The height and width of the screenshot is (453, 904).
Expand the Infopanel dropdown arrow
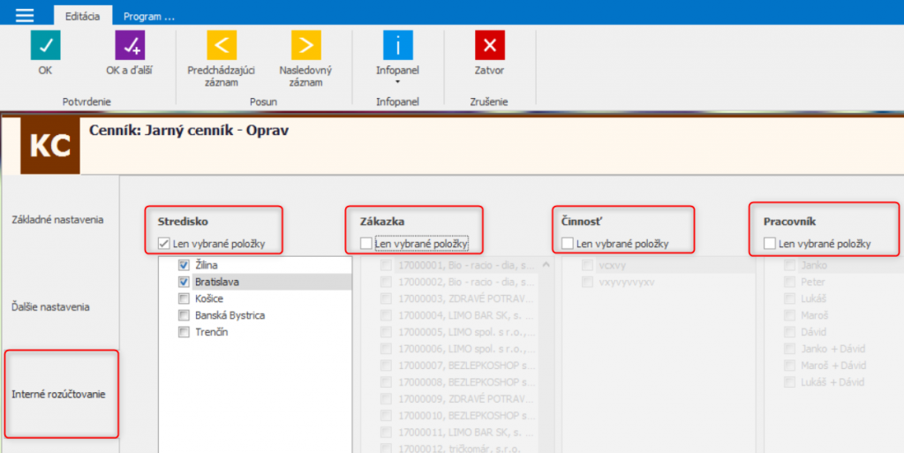click(x=398, y=82)
